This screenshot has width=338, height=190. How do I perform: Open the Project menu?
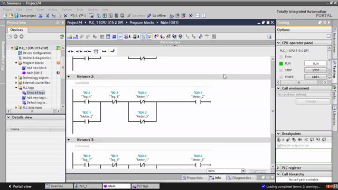coord(7,9)
